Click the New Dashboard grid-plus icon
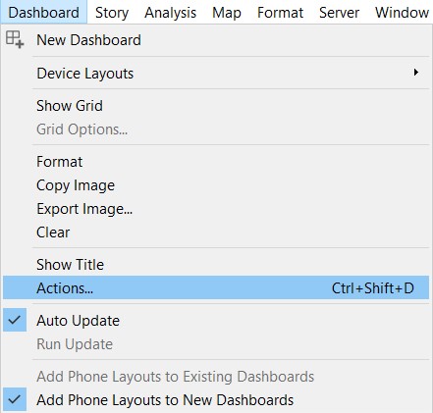 click(x=15, y=39)
